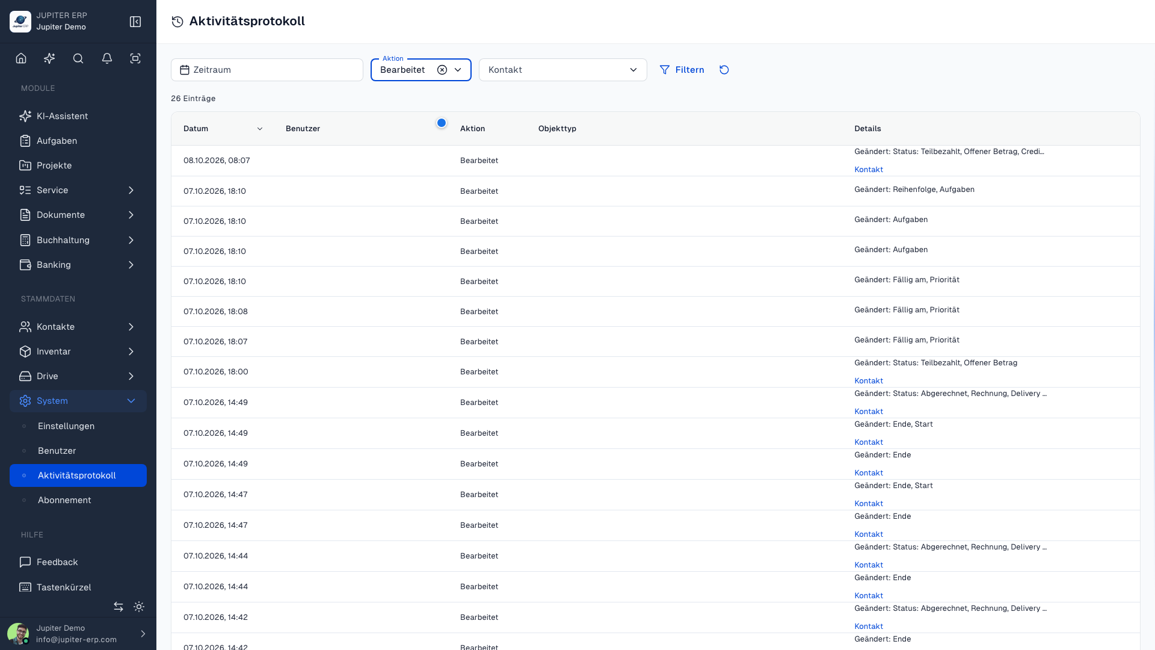Click the blue dot in table header
1155x650 pixels.
pos(442,123)
